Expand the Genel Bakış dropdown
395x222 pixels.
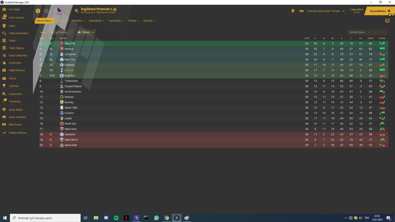[45, 21]
